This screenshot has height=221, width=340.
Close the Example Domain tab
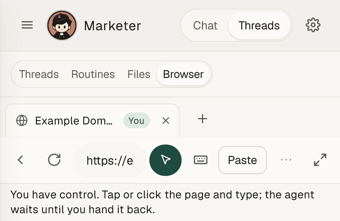tap(166, 121)
